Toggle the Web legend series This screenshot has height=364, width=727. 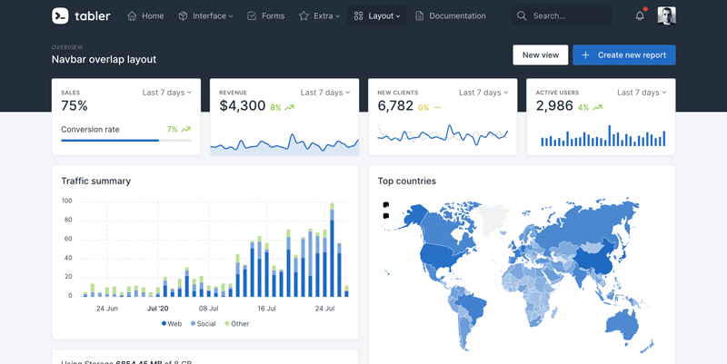pos(172,323)
